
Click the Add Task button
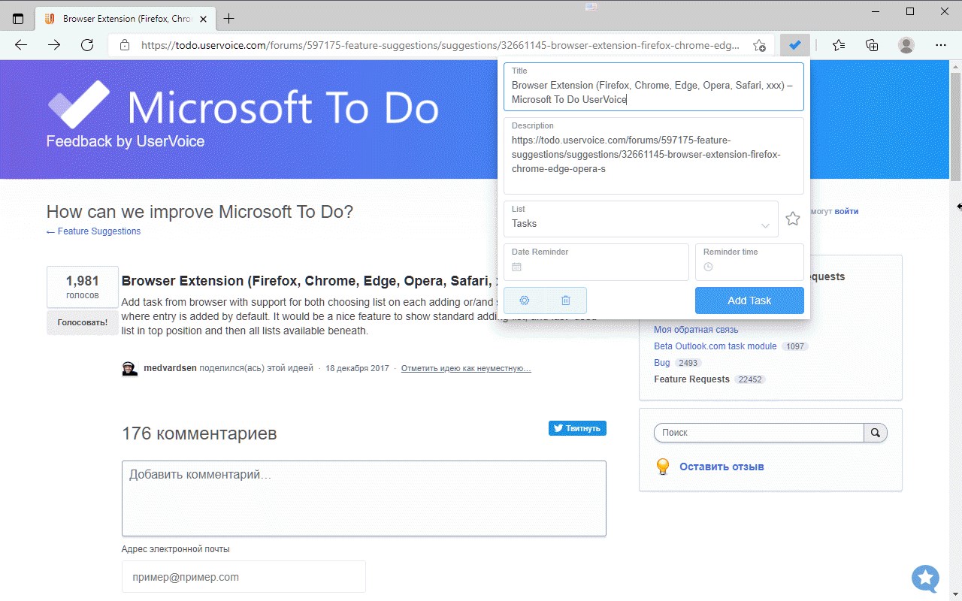749,300
